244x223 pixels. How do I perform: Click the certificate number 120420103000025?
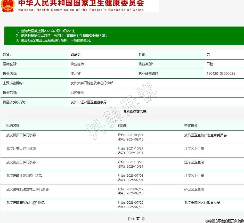pos(221,74)
